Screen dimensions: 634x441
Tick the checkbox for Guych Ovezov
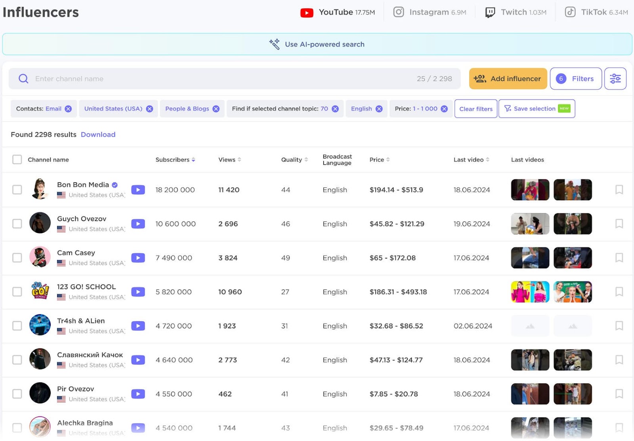pyautogui.click(x=17, y=224)
